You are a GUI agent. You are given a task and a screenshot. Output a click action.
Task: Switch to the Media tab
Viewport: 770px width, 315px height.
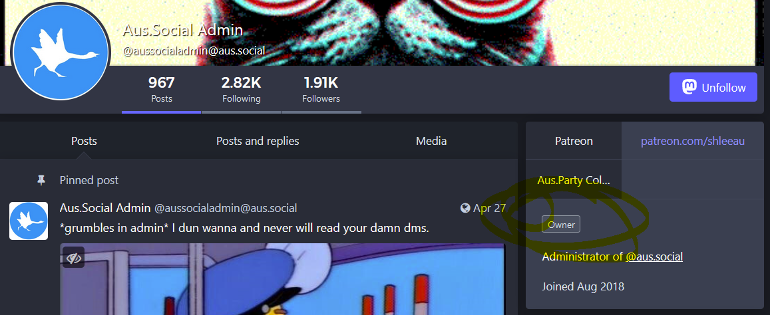(x=431, y=142)
